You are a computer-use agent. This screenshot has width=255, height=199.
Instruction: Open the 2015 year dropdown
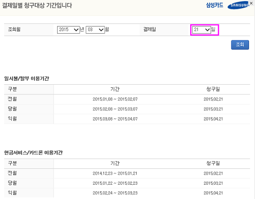[68, 30]
